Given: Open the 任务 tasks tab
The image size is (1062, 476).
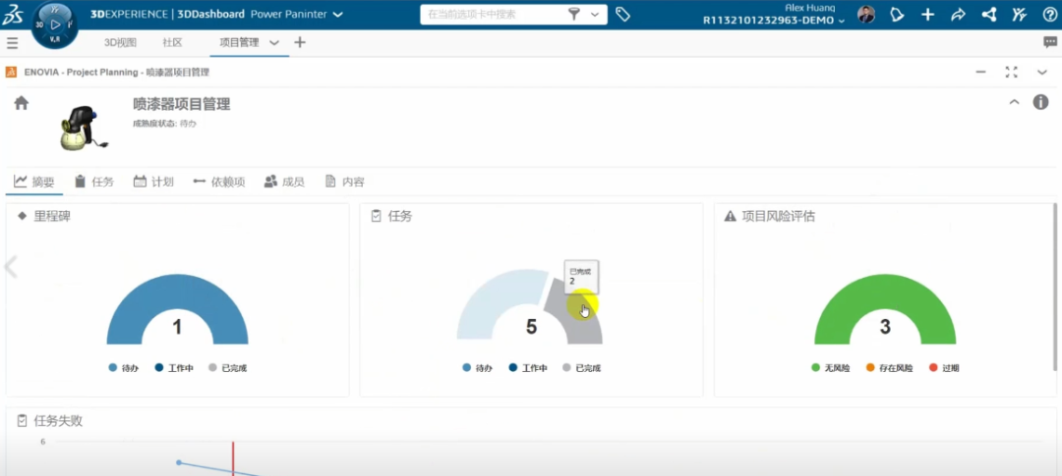Looking at the screenshot, I should [94, 182].
